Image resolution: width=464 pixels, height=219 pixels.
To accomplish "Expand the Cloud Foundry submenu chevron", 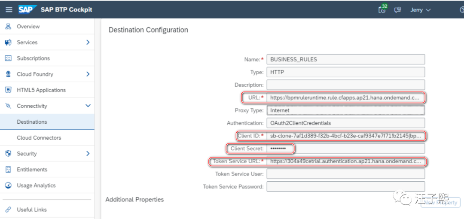I will [x=88, y=74].
